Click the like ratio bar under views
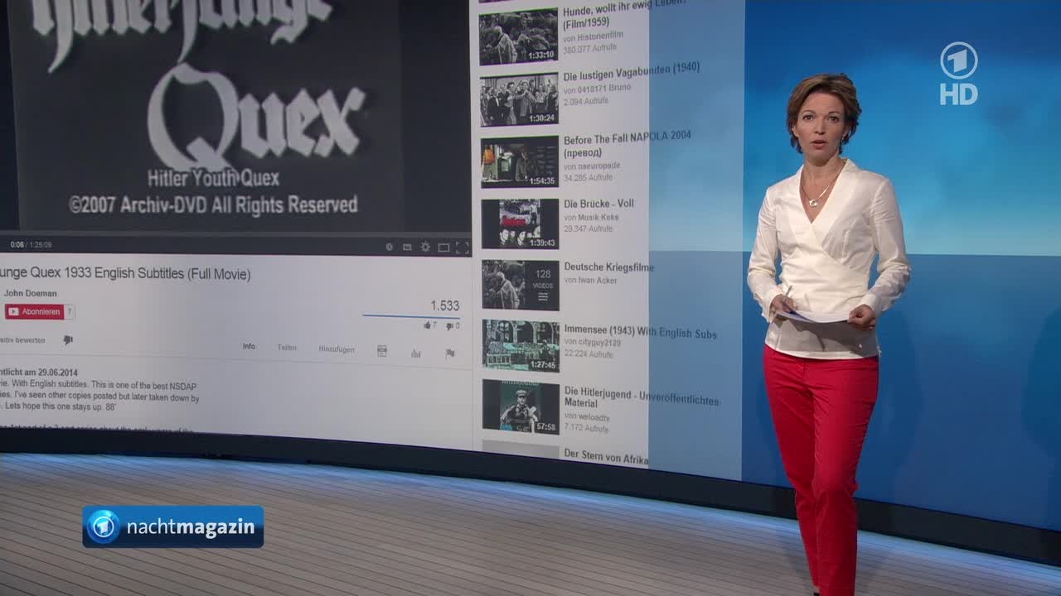1061x596 pixels. [411, 316]
